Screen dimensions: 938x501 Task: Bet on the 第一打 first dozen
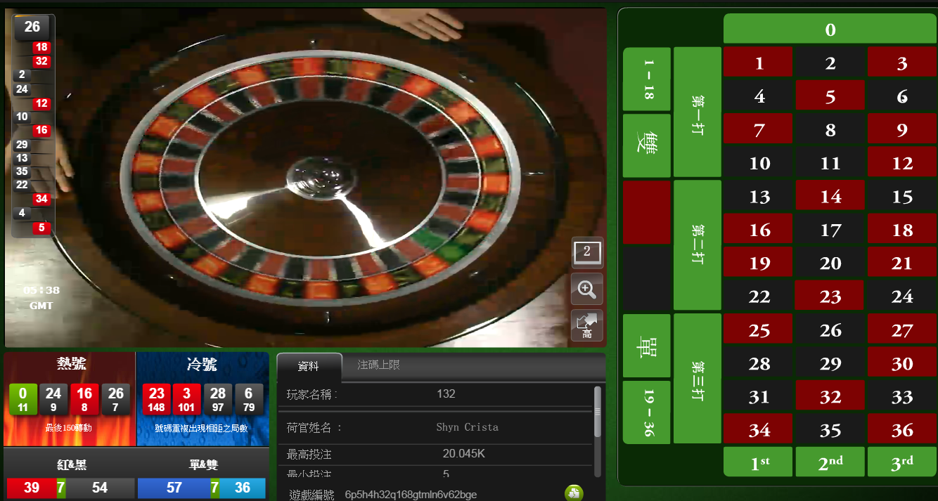pos(698,112)
